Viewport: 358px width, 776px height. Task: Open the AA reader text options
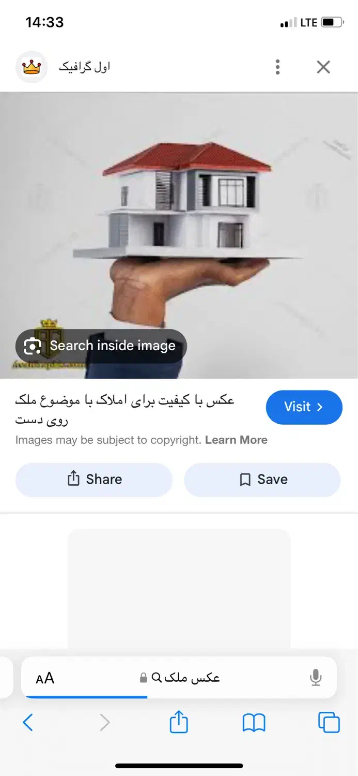point(45,678)
